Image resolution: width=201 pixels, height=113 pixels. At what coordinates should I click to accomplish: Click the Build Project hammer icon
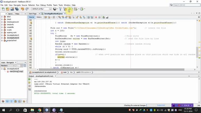(x=60, y=9)
